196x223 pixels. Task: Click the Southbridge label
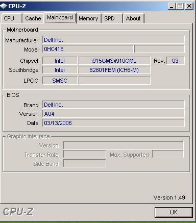click(23, 70)
